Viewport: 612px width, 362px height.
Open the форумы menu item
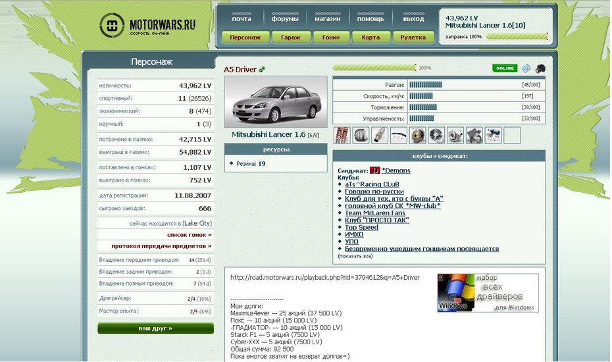[285, 18]
